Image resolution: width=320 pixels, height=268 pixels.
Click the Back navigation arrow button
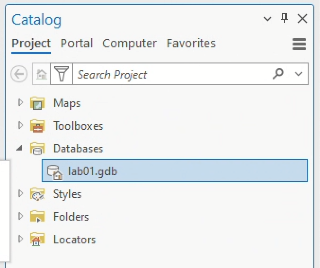pyautogui.click(x=19, y=74)
